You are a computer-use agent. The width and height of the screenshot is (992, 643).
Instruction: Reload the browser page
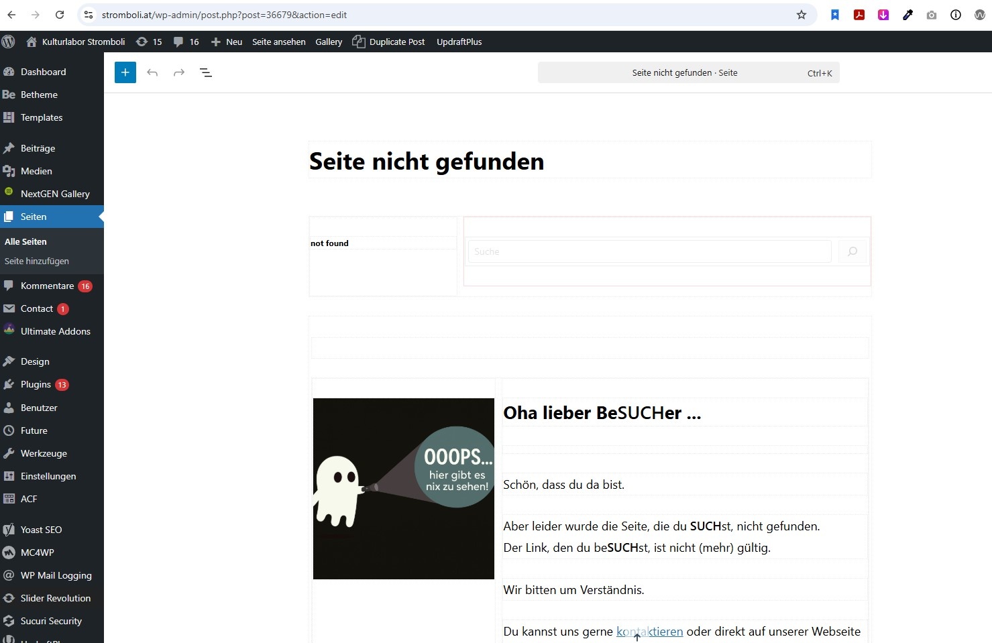[x=60, y=15]
